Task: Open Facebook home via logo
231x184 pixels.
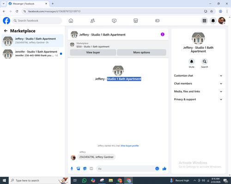Action: (x=6, y=21)
